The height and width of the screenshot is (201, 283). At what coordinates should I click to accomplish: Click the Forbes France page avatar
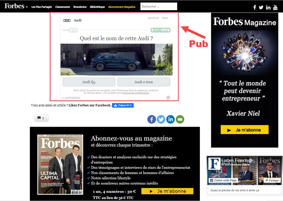coord(214,164)
